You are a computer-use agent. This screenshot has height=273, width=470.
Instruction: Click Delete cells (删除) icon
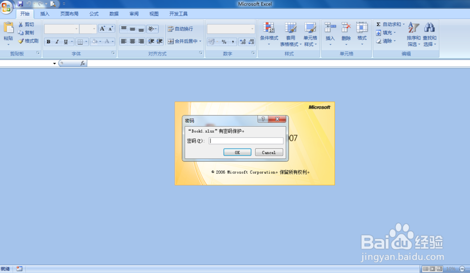pos(346,28)
